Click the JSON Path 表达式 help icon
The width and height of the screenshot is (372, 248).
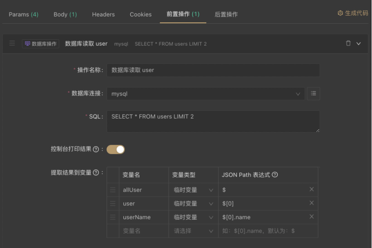[275, 175]
